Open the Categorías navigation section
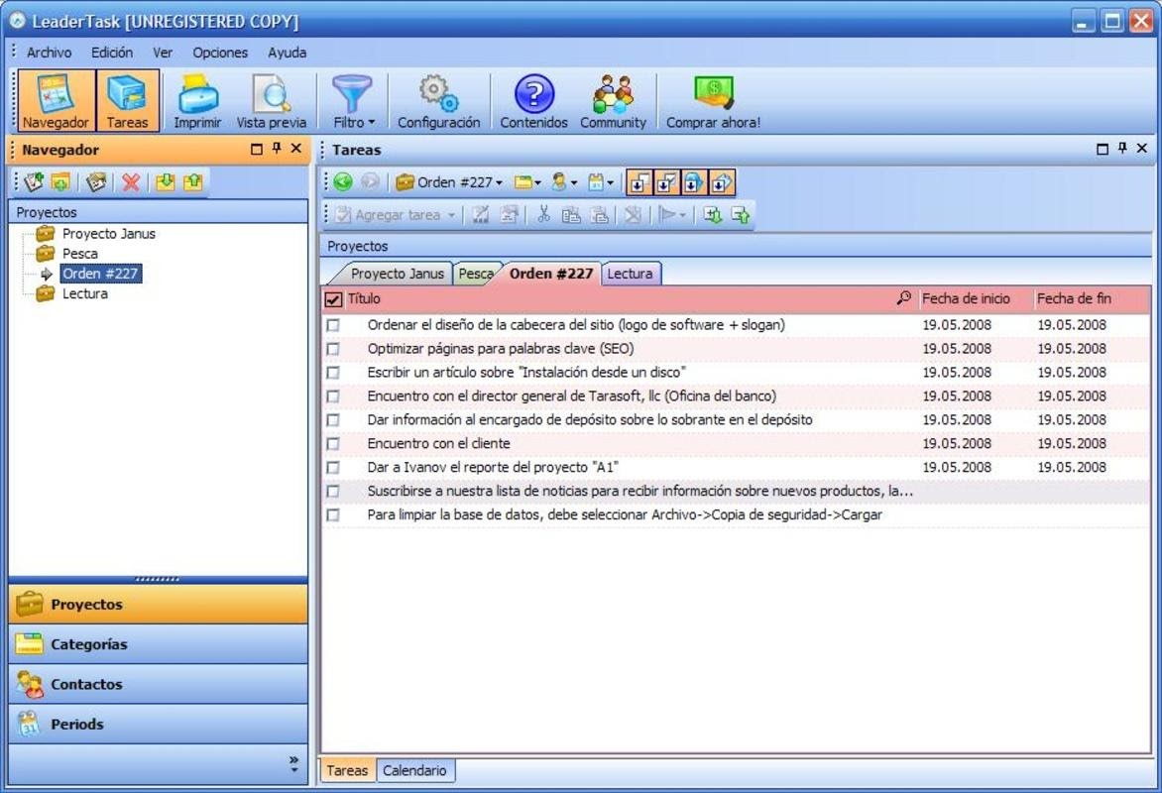Viewport: 1162px width, 793px height. tap(158, 644)
